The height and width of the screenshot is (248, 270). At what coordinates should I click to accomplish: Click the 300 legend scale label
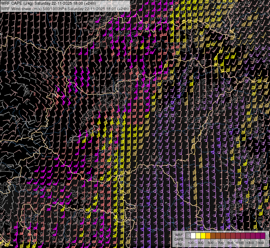[201, 243]
